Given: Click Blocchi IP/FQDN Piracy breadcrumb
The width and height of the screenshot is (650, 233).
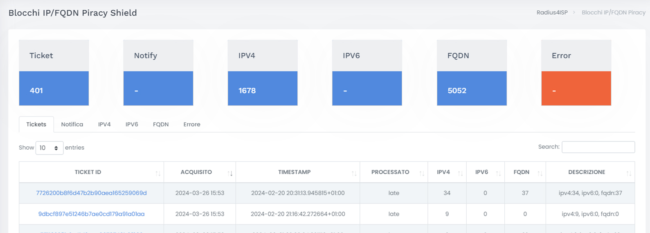Looking at the screenshot, I should coord(613,13).
